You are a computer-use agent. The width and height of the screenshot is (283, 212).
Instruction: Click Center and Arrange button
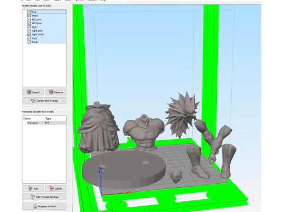(x=44, y=101)
